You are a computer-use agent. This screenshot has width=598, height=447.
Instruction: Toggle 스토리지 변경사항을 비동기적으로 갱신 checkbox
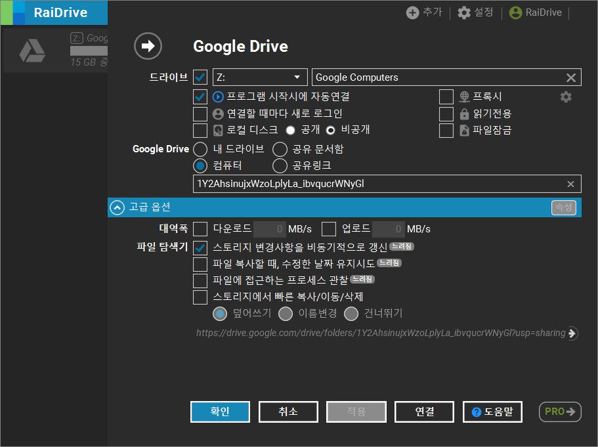tap(200, 248)
